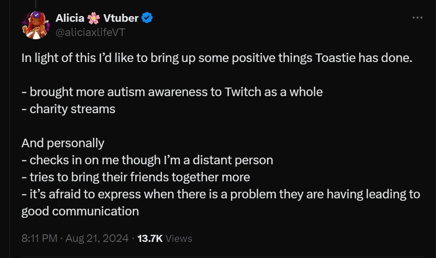This screenshot has width=436, height=258.
Task: Click the distant person bullet line
Action: (x=147, y=160)
